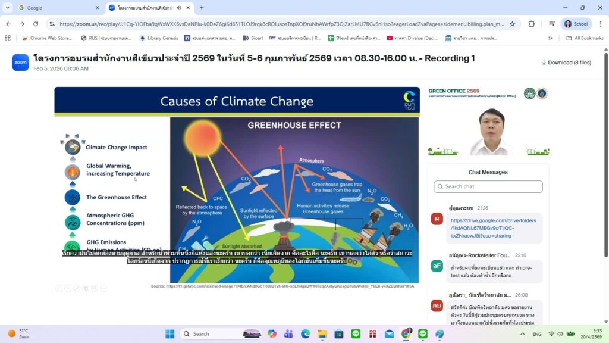Open Chrome's three-dot menu
609x343 pixels.
(600, 24)
